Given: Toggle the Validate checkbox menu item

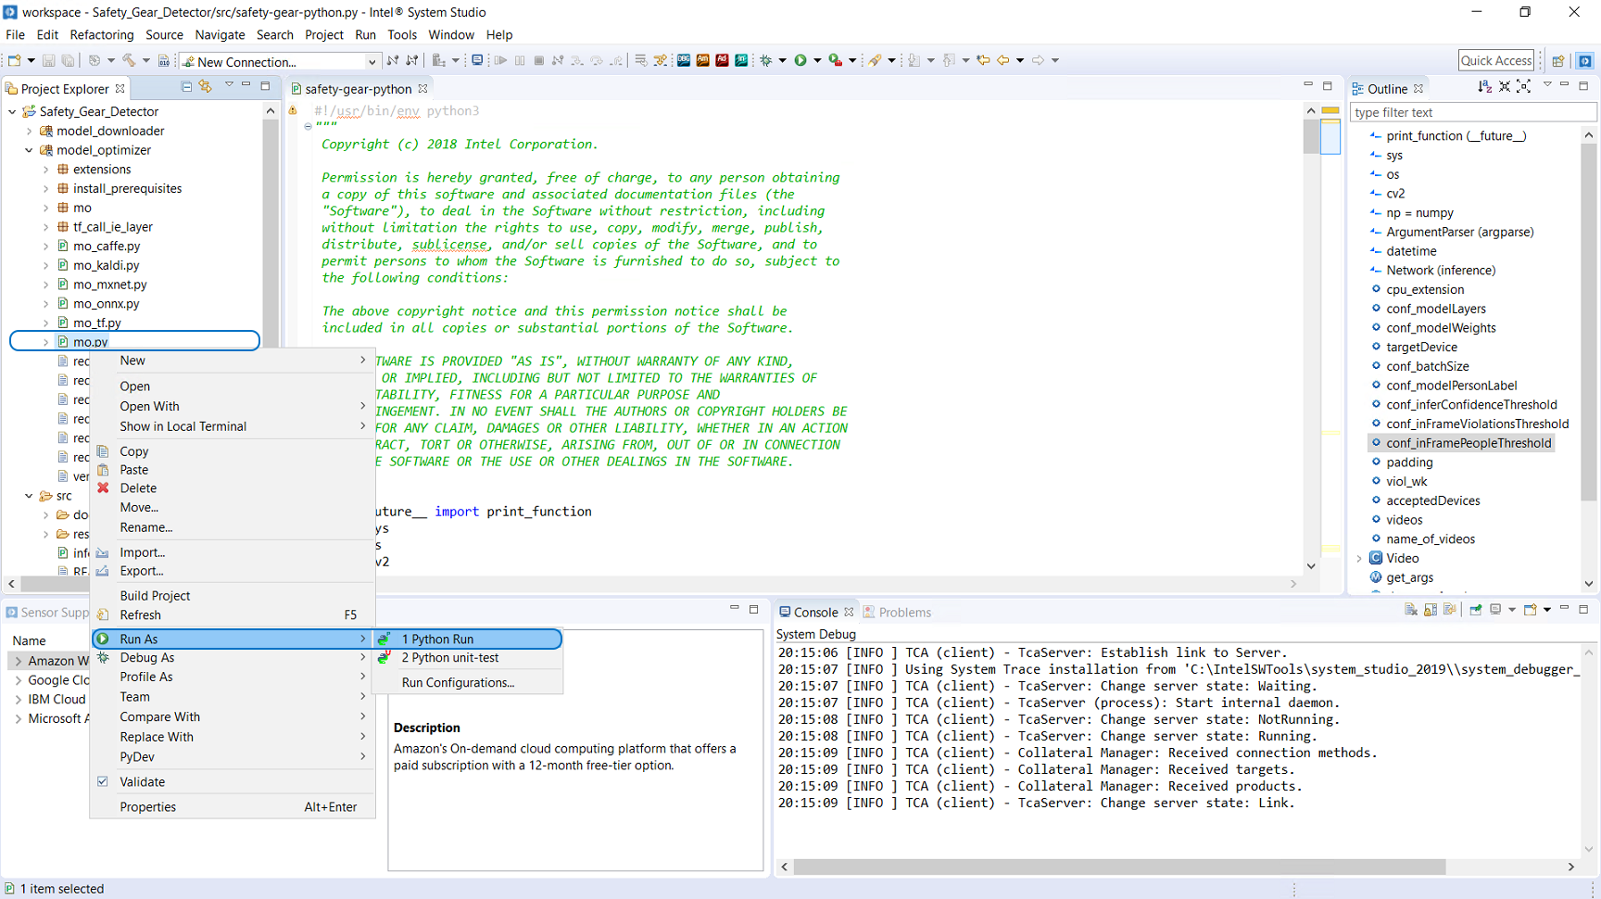Looking at the screenshot, I should (x=103, y=781).
